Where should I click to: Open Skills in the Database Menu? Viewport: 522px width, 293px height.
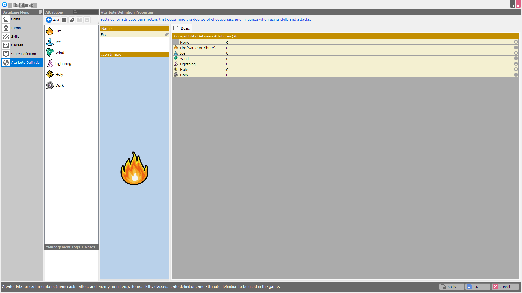point(15,36)
